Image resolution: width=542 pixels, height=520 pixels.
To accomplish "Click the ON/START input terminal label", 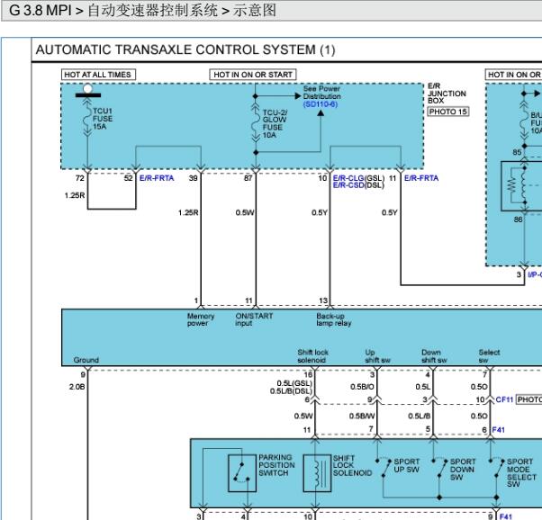I will pos(254,319).
